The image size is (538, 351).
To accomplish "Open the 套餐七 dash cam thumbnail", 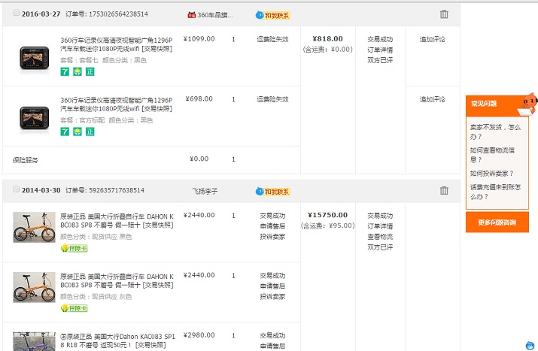I will pos(35,58).
